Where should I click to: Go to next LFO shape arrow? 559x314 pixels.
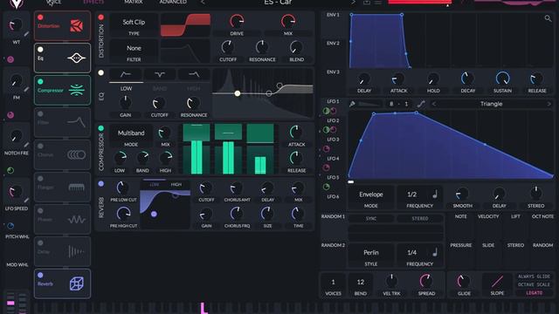pyautogui.click(x=549, y=104)
